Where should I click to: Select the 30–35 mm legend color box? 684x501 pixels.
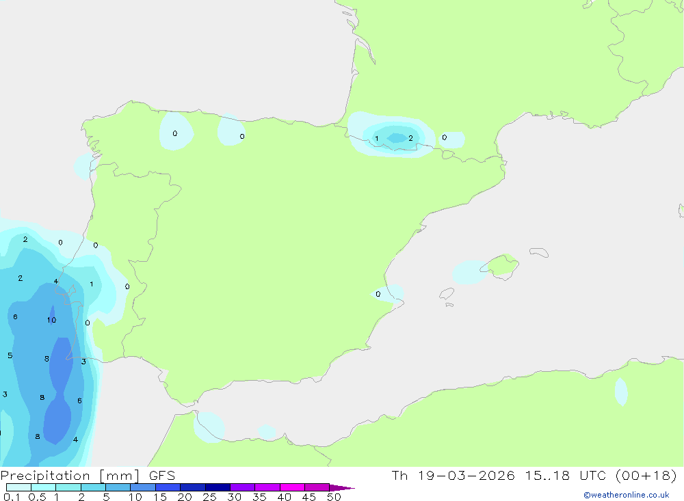pos(243,487)
